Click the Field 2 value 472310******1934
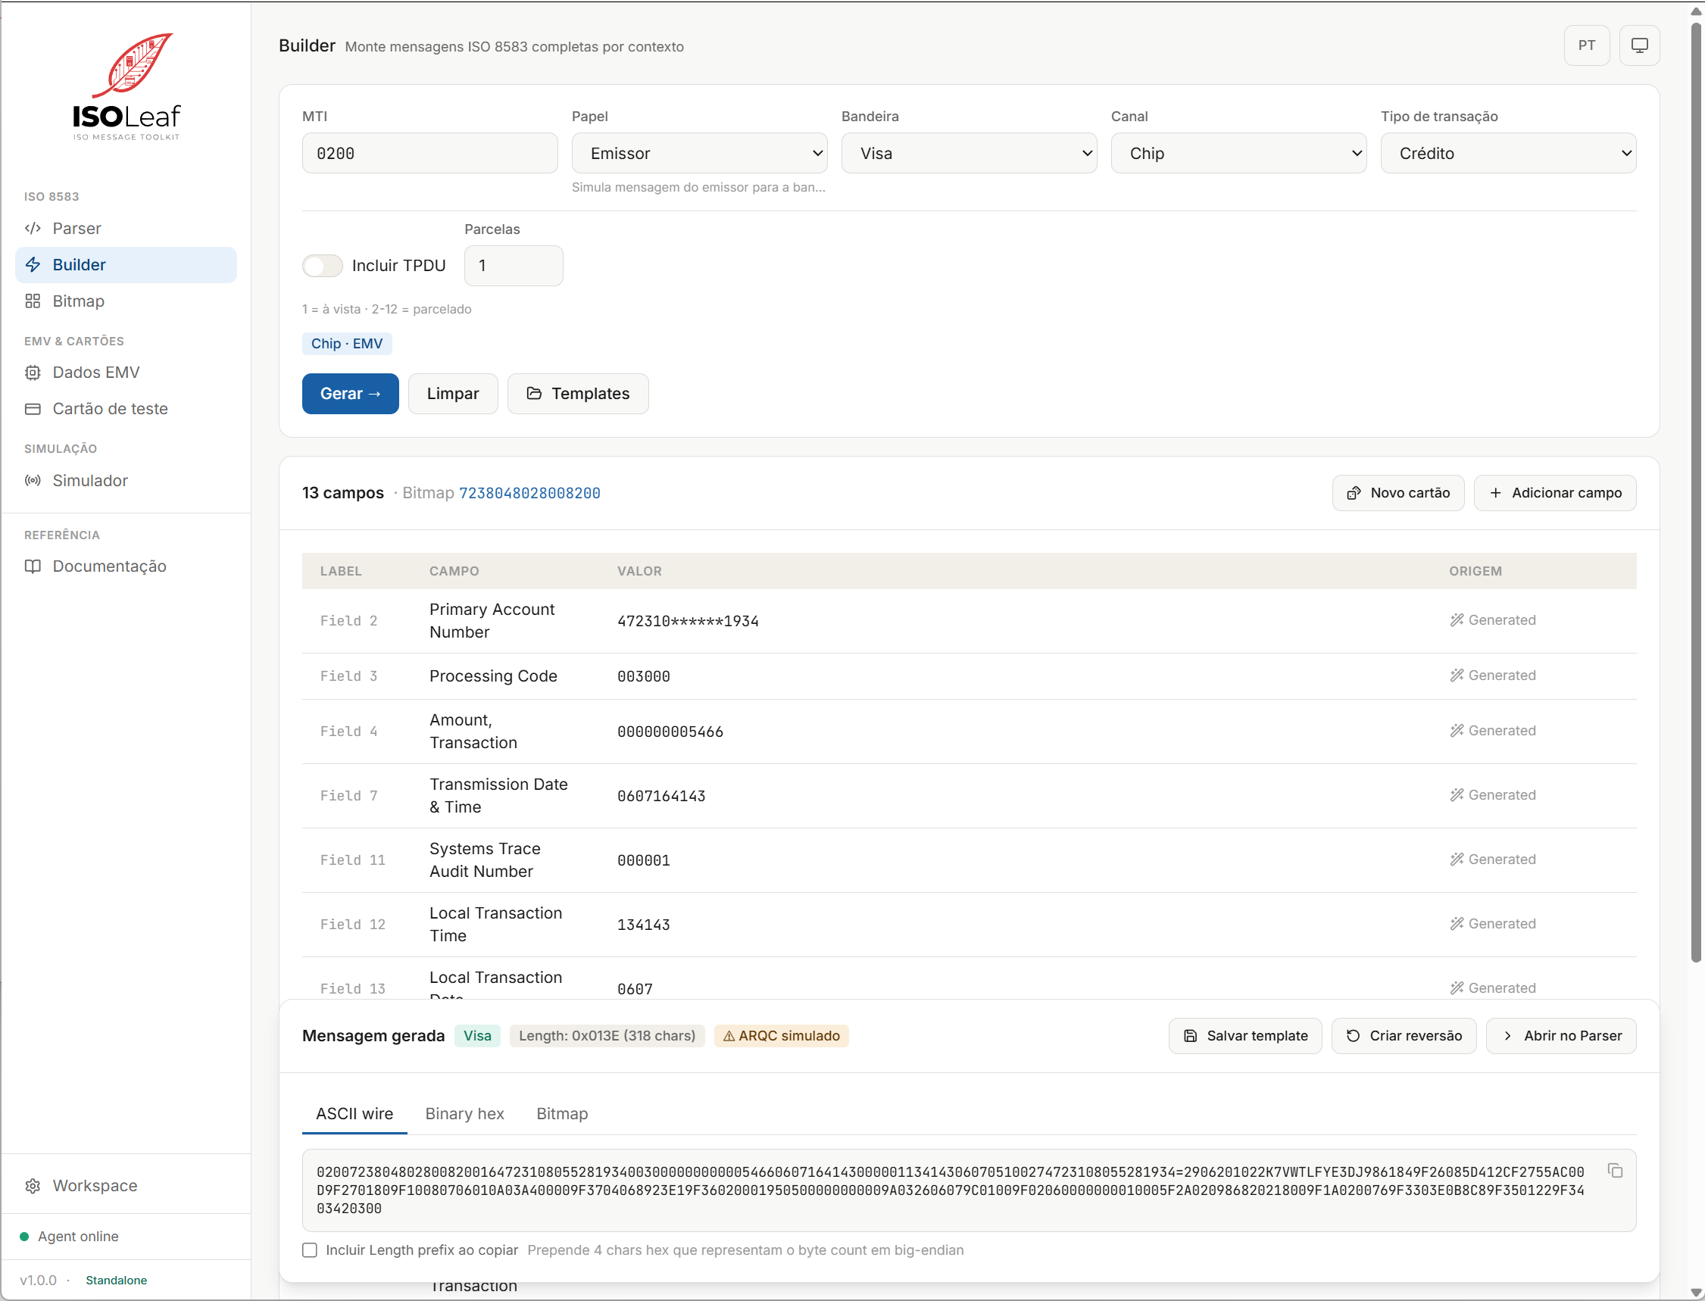The height and width of the screenshot is (1301, 1705). coord(687,621)
